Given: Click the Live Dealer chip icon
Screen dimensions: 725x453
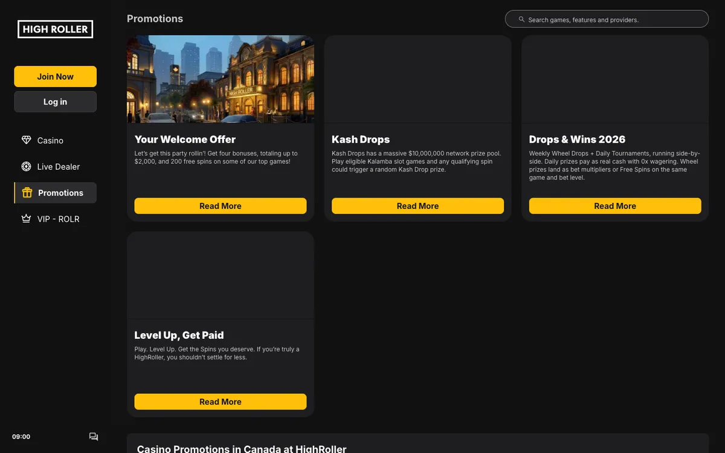Looking at the screenshot, I should coord(26,167).
